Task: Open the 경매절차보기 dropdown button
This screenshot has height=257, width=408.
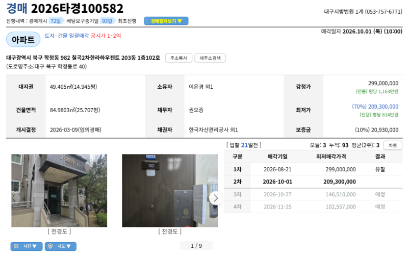Action: tap(166, 21)
